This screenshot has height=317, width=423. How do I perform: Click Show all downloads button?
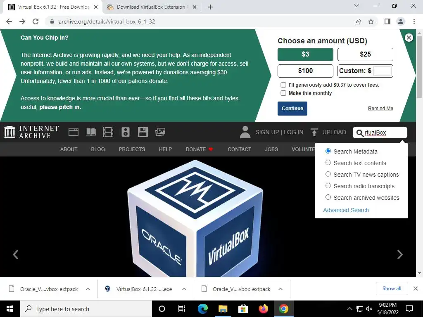pos(392,289)
